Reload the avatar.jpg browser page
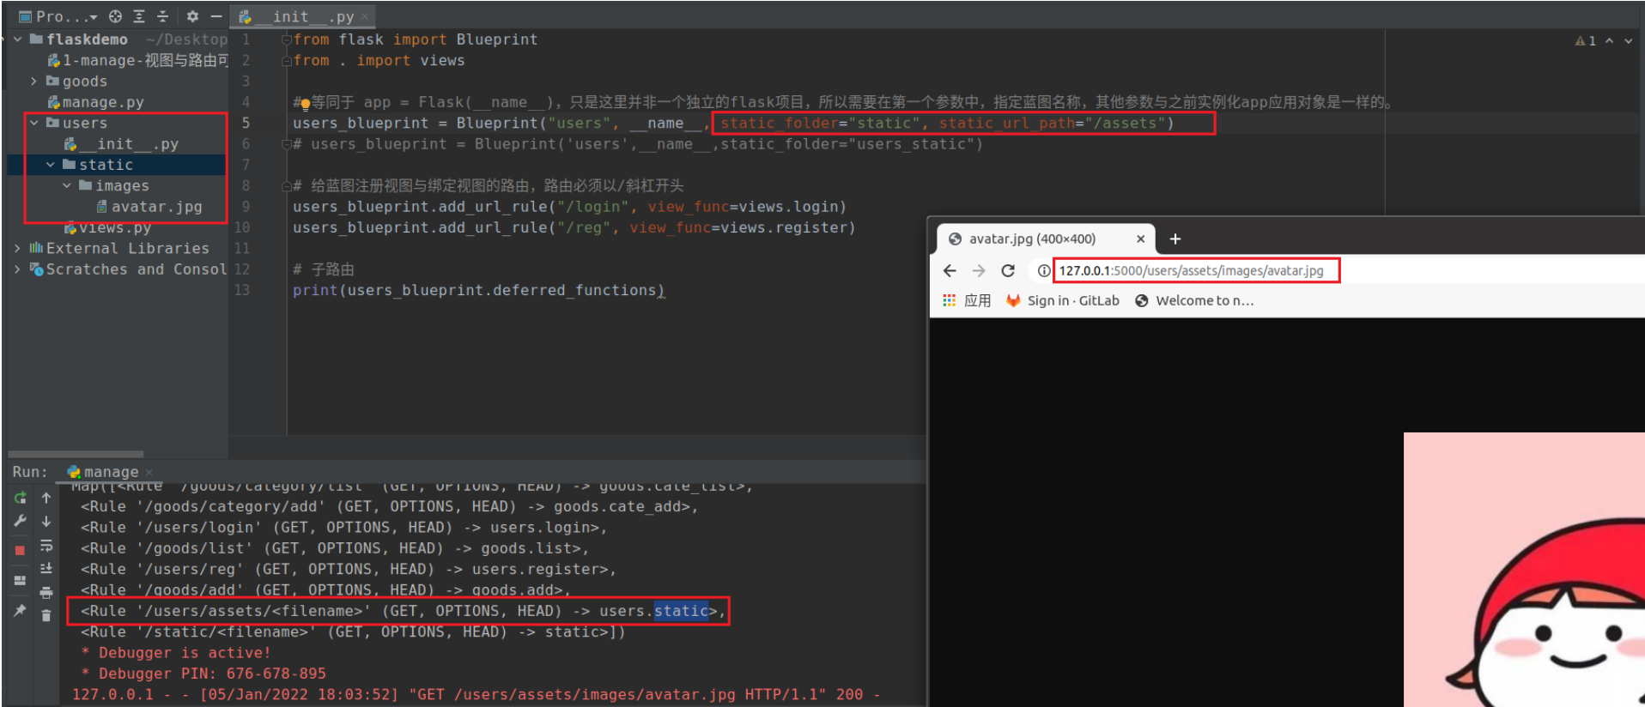 1008,271
